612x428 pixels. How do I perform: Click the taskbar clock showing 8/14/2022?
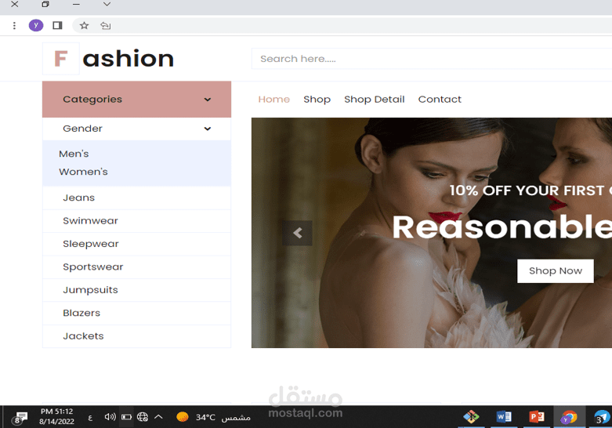pos(56,416)
